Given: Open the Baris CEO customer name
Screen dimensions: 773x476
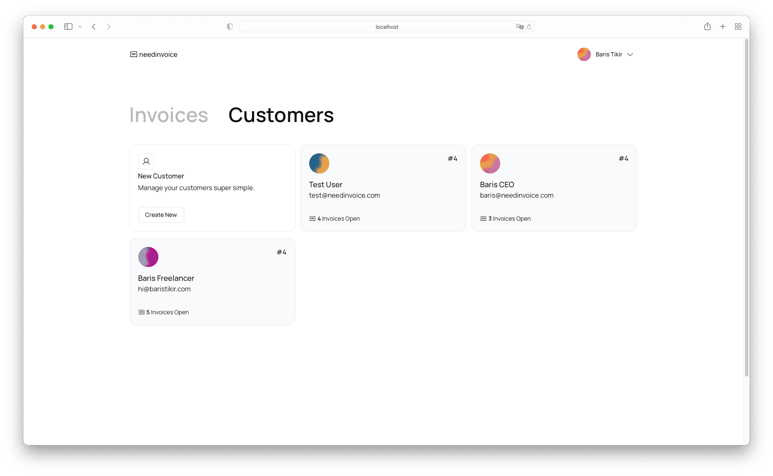Looking at the screenshot, I should [x=497, y=184].
